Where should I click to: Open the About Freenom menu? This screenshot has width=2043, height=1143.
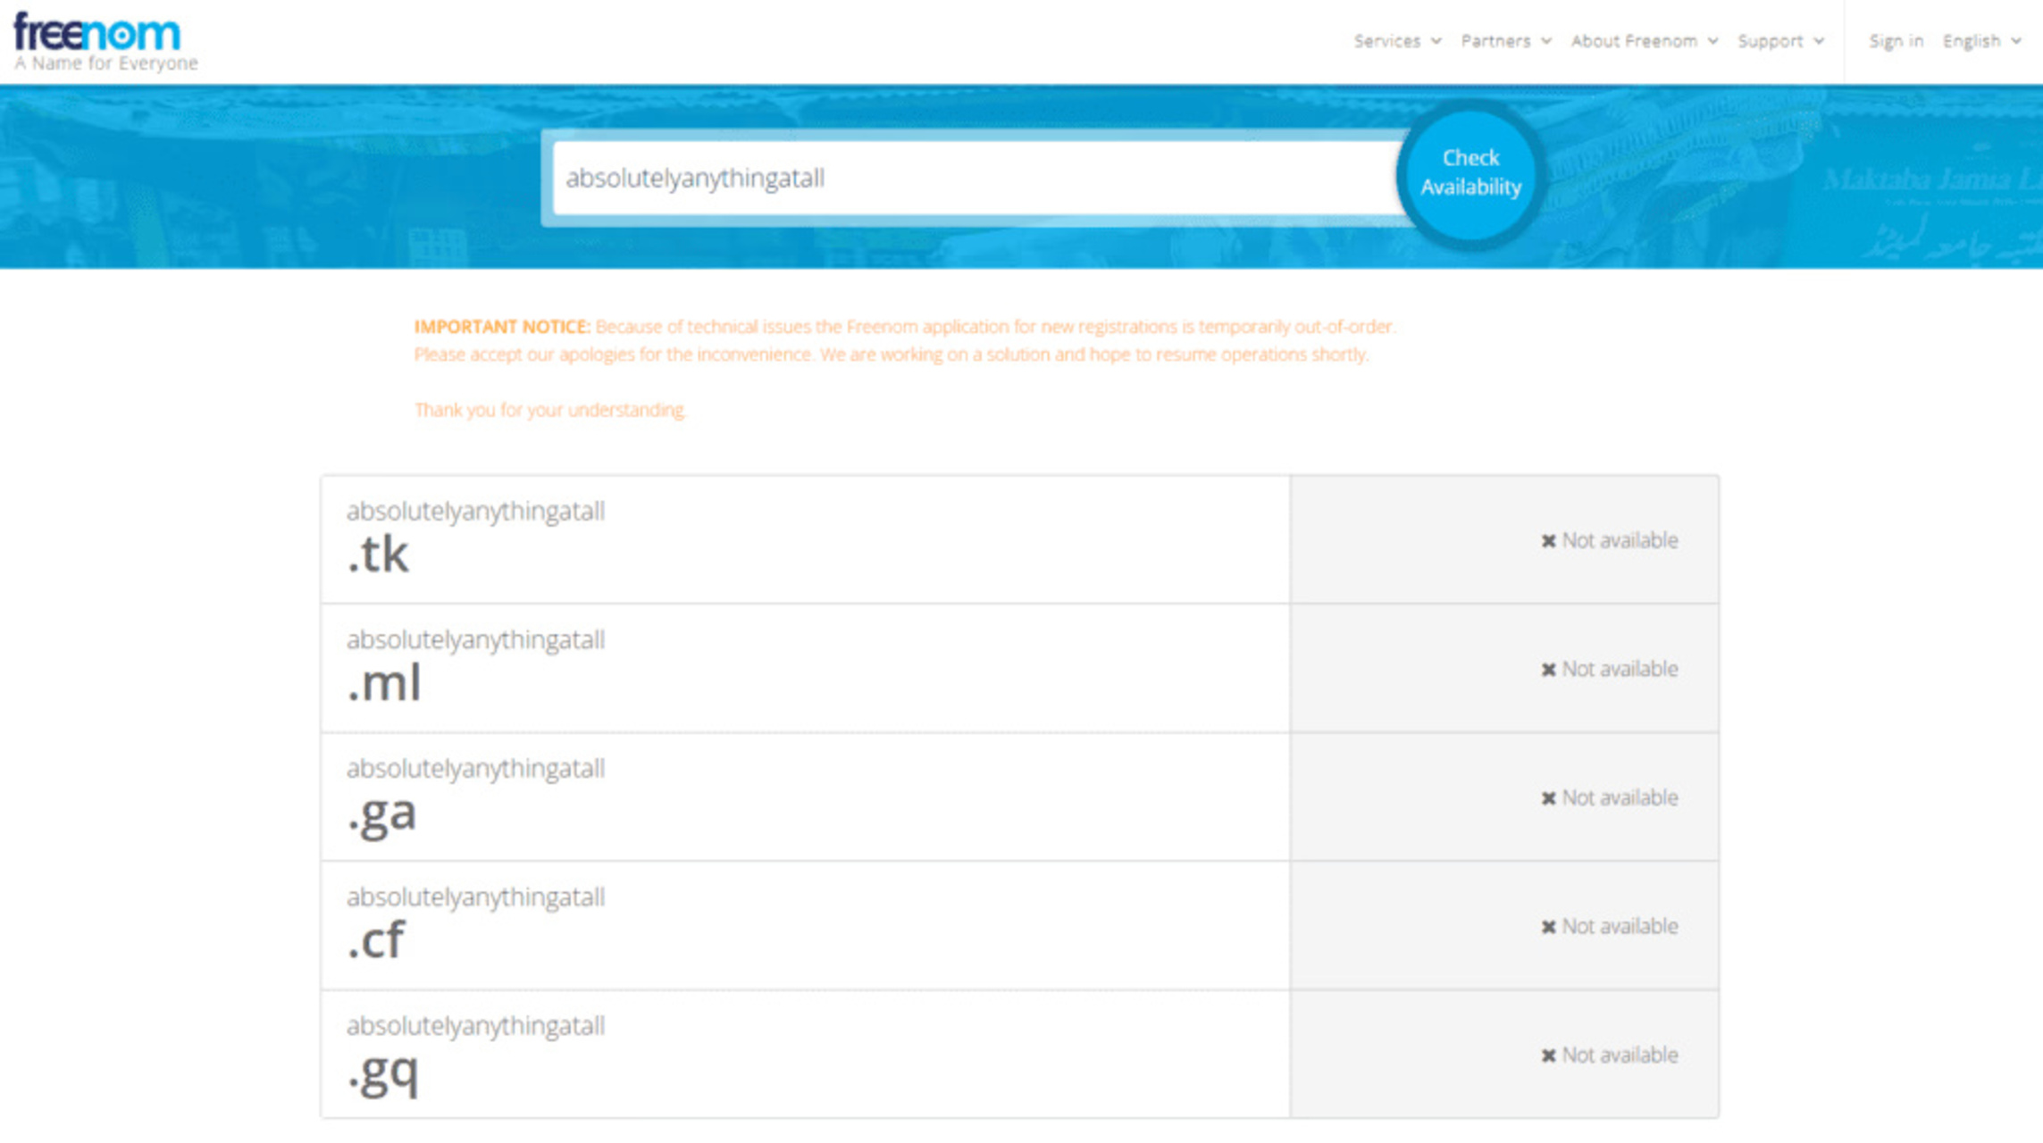(x=1644, y=41)
